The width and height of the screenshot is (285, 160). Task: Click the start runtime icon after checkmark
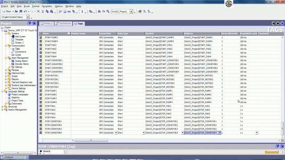[x=65, y=12]
